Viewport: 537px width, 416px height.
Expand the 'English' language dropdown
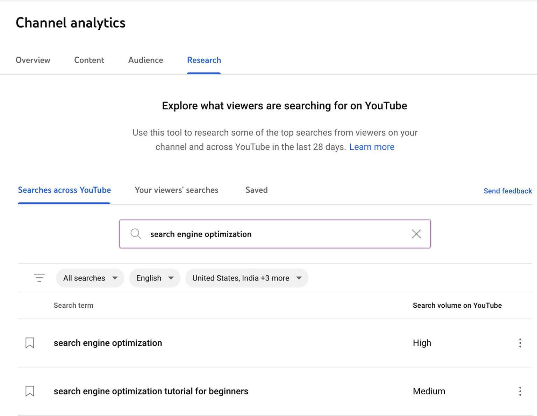pos(155,278)
